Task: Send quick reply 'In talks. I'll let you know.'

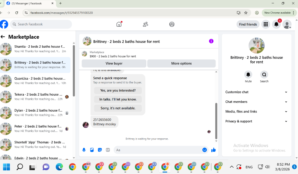Action: (x=118, y=99)
